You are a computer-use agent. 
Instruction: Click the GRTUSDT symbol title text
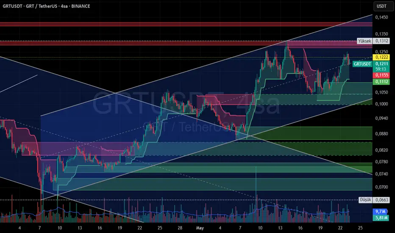click(46, 6)
